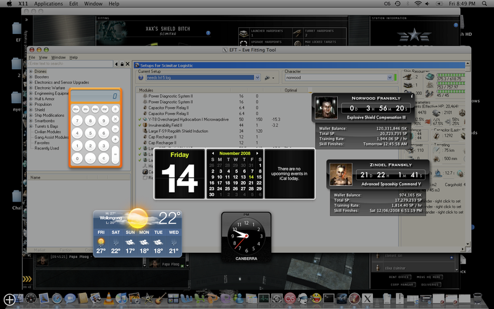Toggle checkmark for Invulnerability Field II
The height and width of the screenshot is (309, 494).
point(140,125)
